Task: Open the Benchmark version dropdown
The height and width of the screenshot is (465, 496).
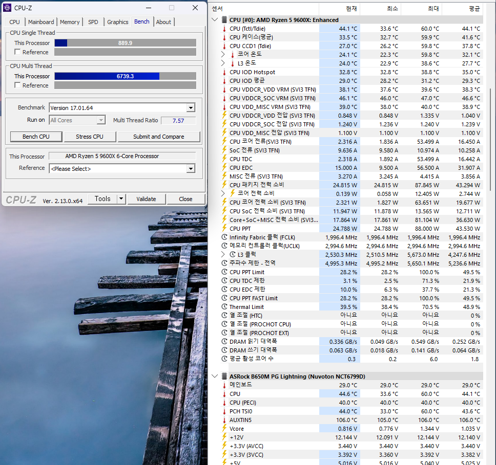Action: (x=191, y=108)
